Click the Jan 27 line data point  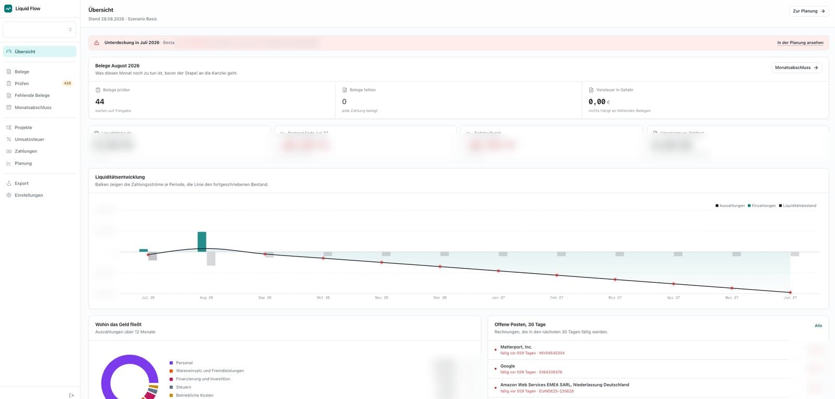498,271
